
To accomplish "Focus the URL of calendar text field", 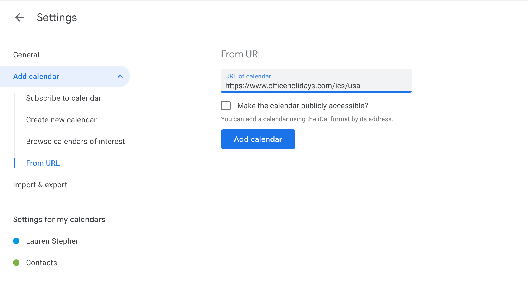I will (316, 86).
